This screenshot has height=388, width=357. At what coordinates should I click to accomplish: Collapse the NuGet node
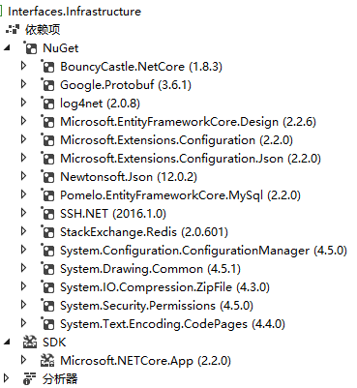[x=7, y=48]
